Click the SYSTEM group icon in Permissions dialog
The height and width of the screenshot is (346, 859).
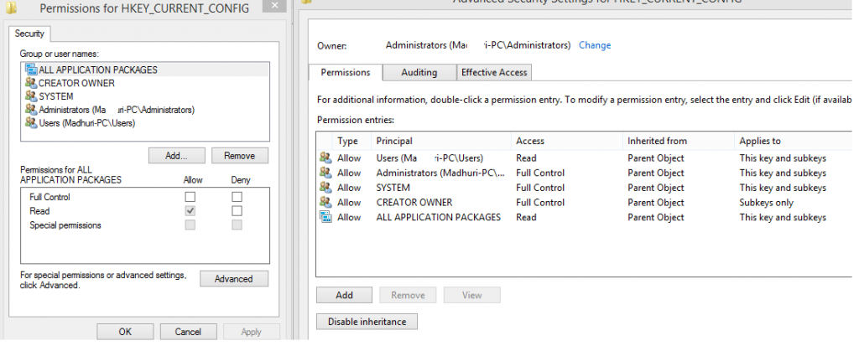pos(31,96)
